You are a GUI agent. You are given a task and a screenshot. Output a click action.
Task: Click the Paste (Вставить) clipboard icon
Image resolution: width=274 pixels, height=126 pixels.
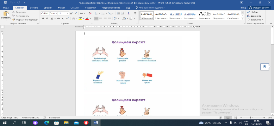pyautogui.click(x=5, y=15)
